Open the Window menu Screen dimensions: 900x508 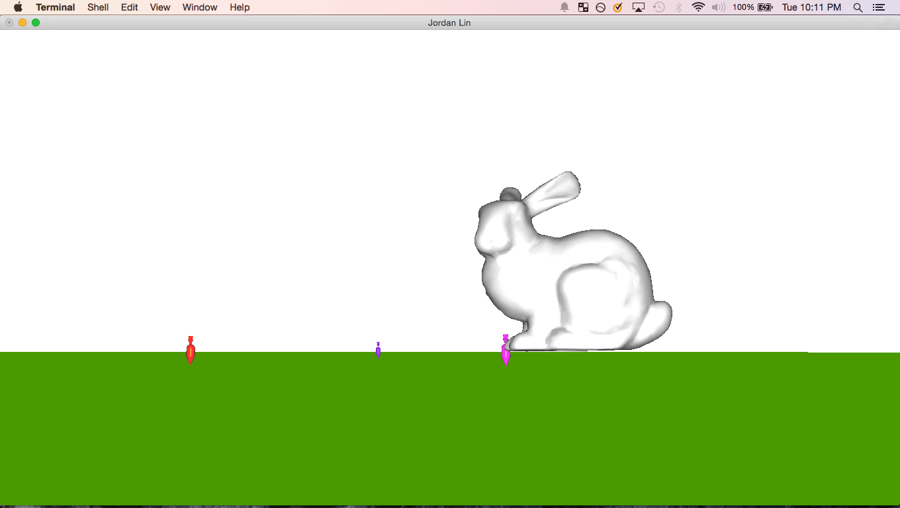pos(200,7)
